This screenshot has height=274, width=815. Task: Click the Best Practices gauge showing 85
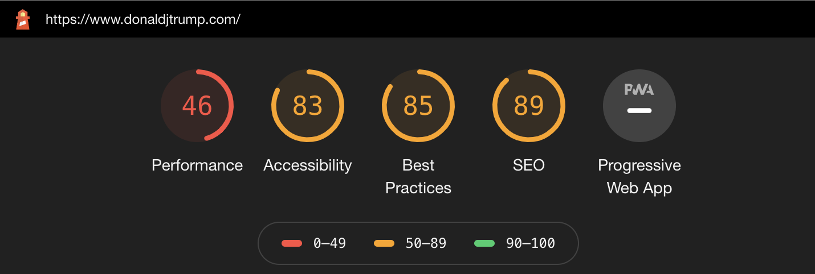pyautogui.click(x=418, y=106)
